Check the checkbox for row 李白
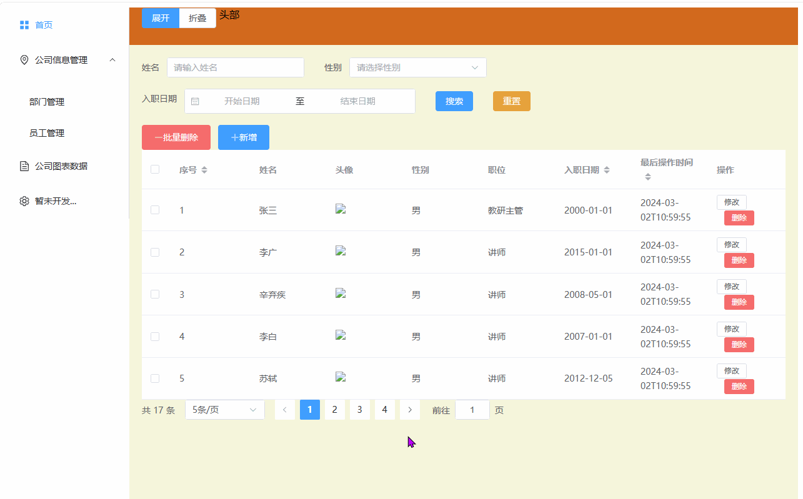The height and width of the screenshot is (499, 803). pos(155,337)
